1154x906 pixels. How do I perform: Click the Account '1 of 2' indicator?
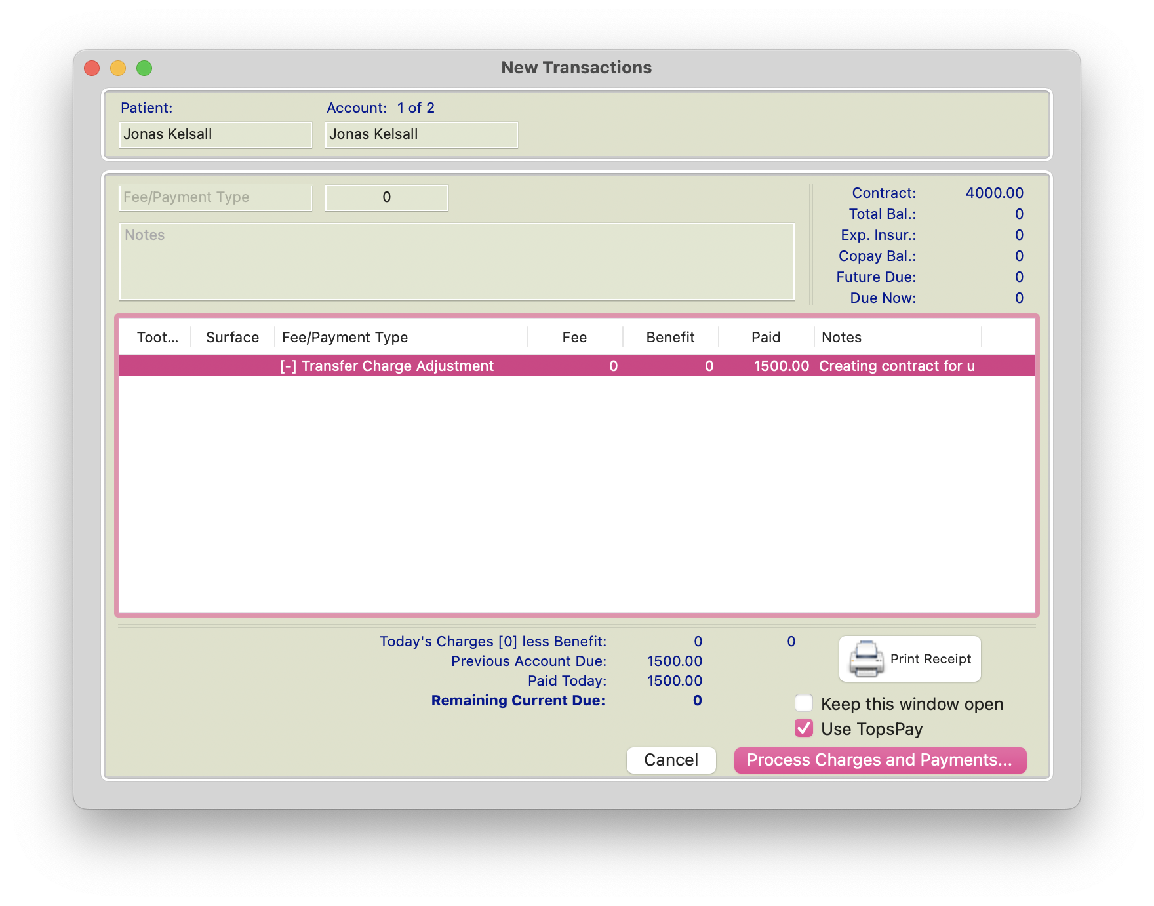pyautogui.click(x=416, y=108)
